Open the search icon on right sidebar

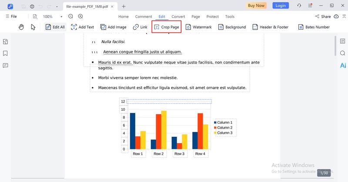pyautogui.click(x=343, y=53)
